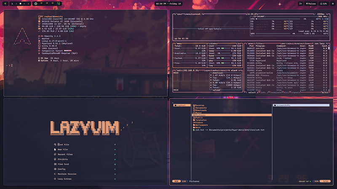Open Videos folder in yazi

(x=198, y=123)
